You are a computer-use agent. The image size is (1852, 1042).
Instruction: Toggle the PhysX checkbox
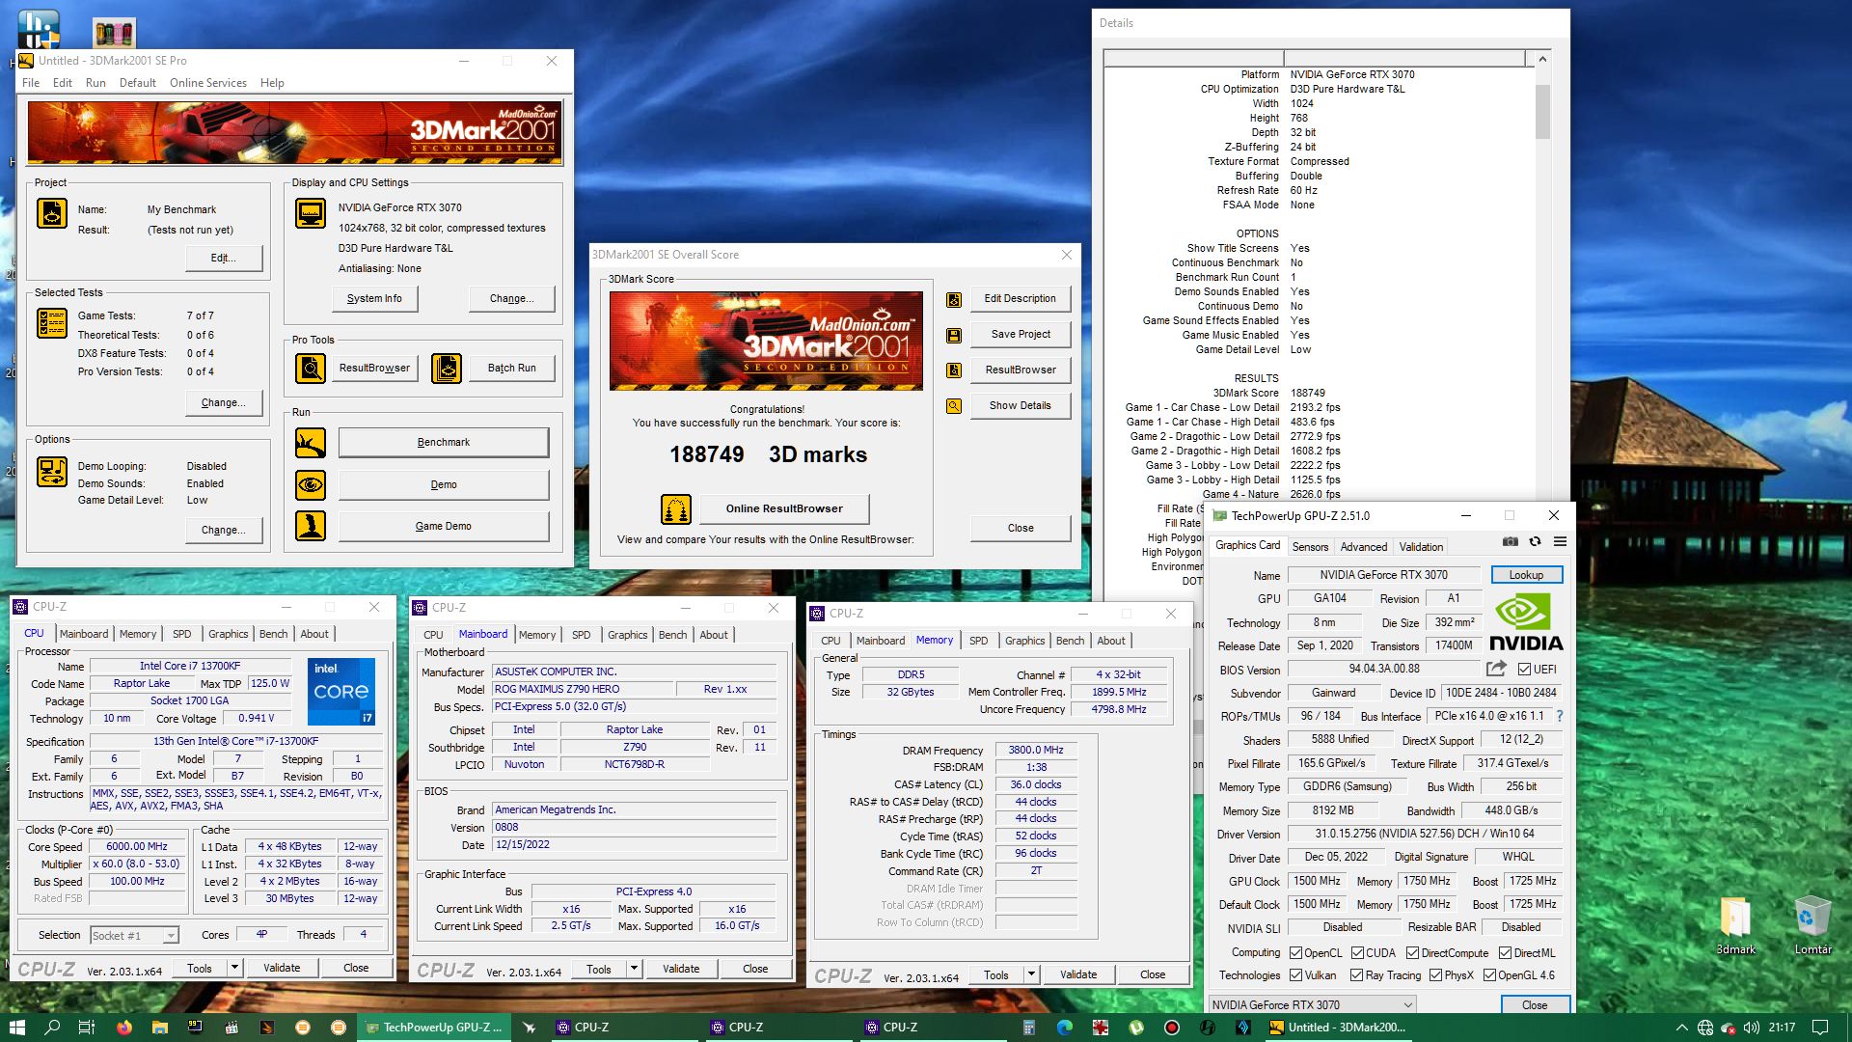click(x=1435, y=975)
